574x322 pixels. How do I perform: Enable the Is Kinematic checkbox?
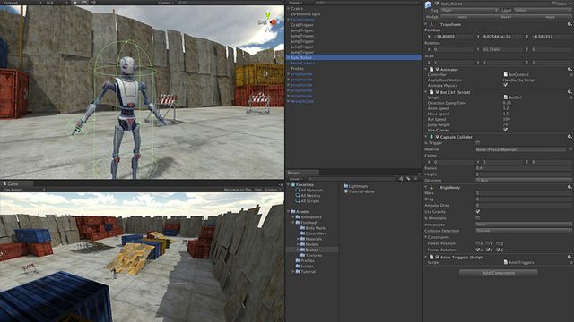478,218
